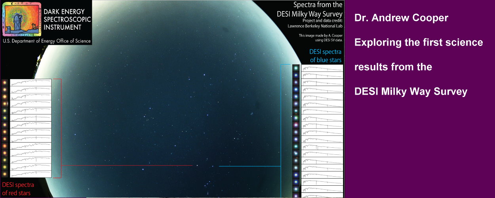Click the Lawrence Berkeley National Lab credit
The image size is (495, 198).
(x=315, y=26)
